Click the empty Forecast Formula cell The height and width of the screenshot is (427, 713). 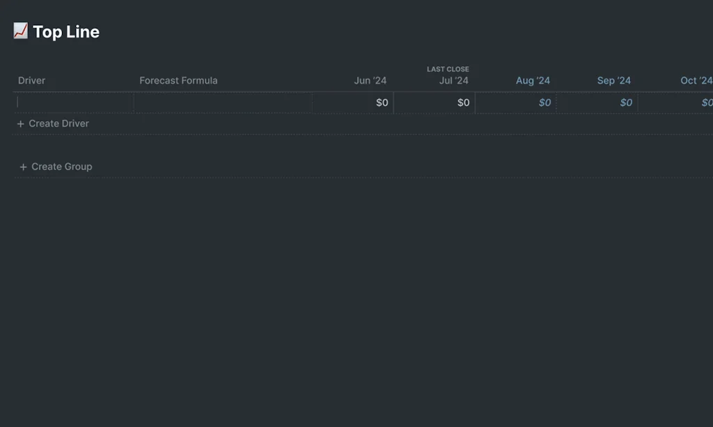pos(221,102)
